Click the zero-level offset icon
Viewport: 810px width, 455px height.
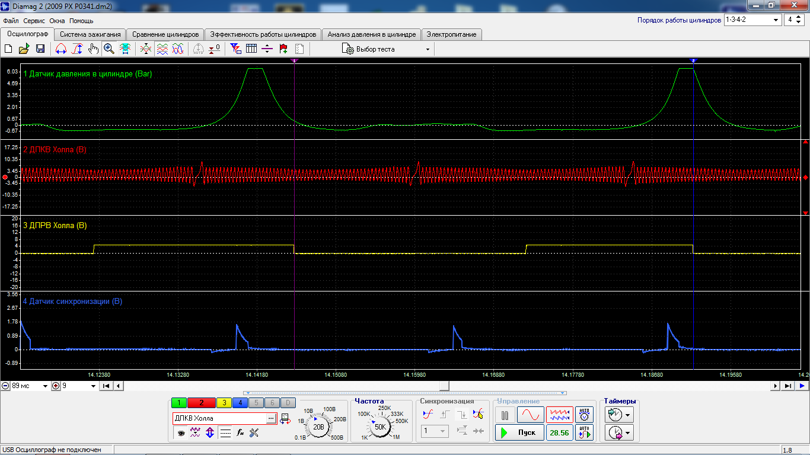pos(215,49)
